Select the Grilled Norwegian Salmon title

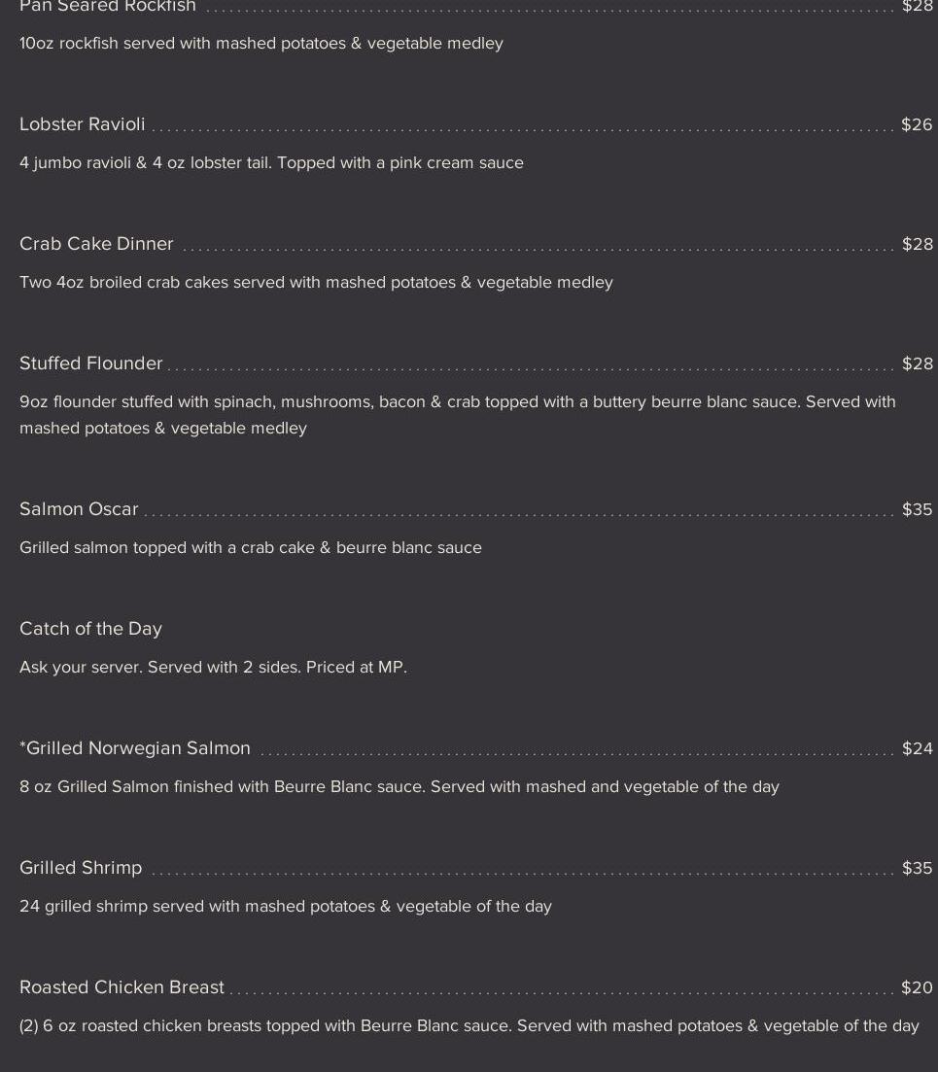pos(137,748)
